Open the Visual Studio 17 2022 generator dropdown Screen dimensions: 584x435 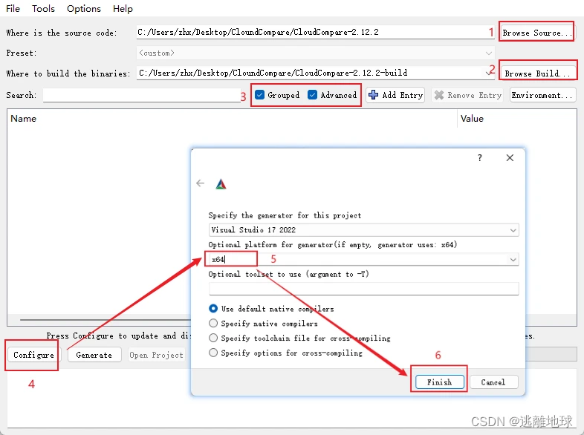[x=363, y=230]
